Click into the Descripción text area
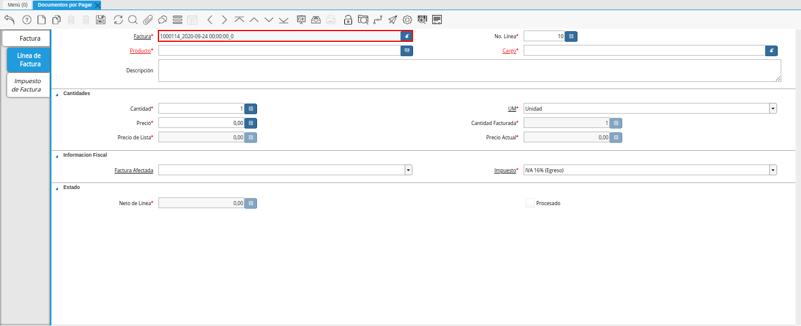The image size is (801, 326). click(x=470, y=71)
